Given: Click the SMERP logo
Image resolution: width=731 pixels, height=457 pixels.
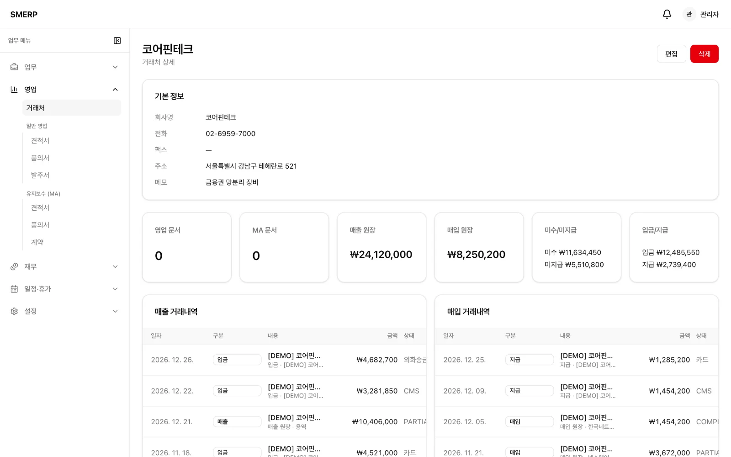Looking at the screenshot, I should tap(24, 15).
